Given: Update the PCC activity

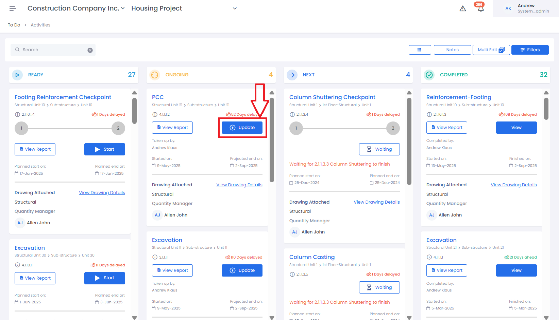Looking at the screenshot, I should click(242, 128).
